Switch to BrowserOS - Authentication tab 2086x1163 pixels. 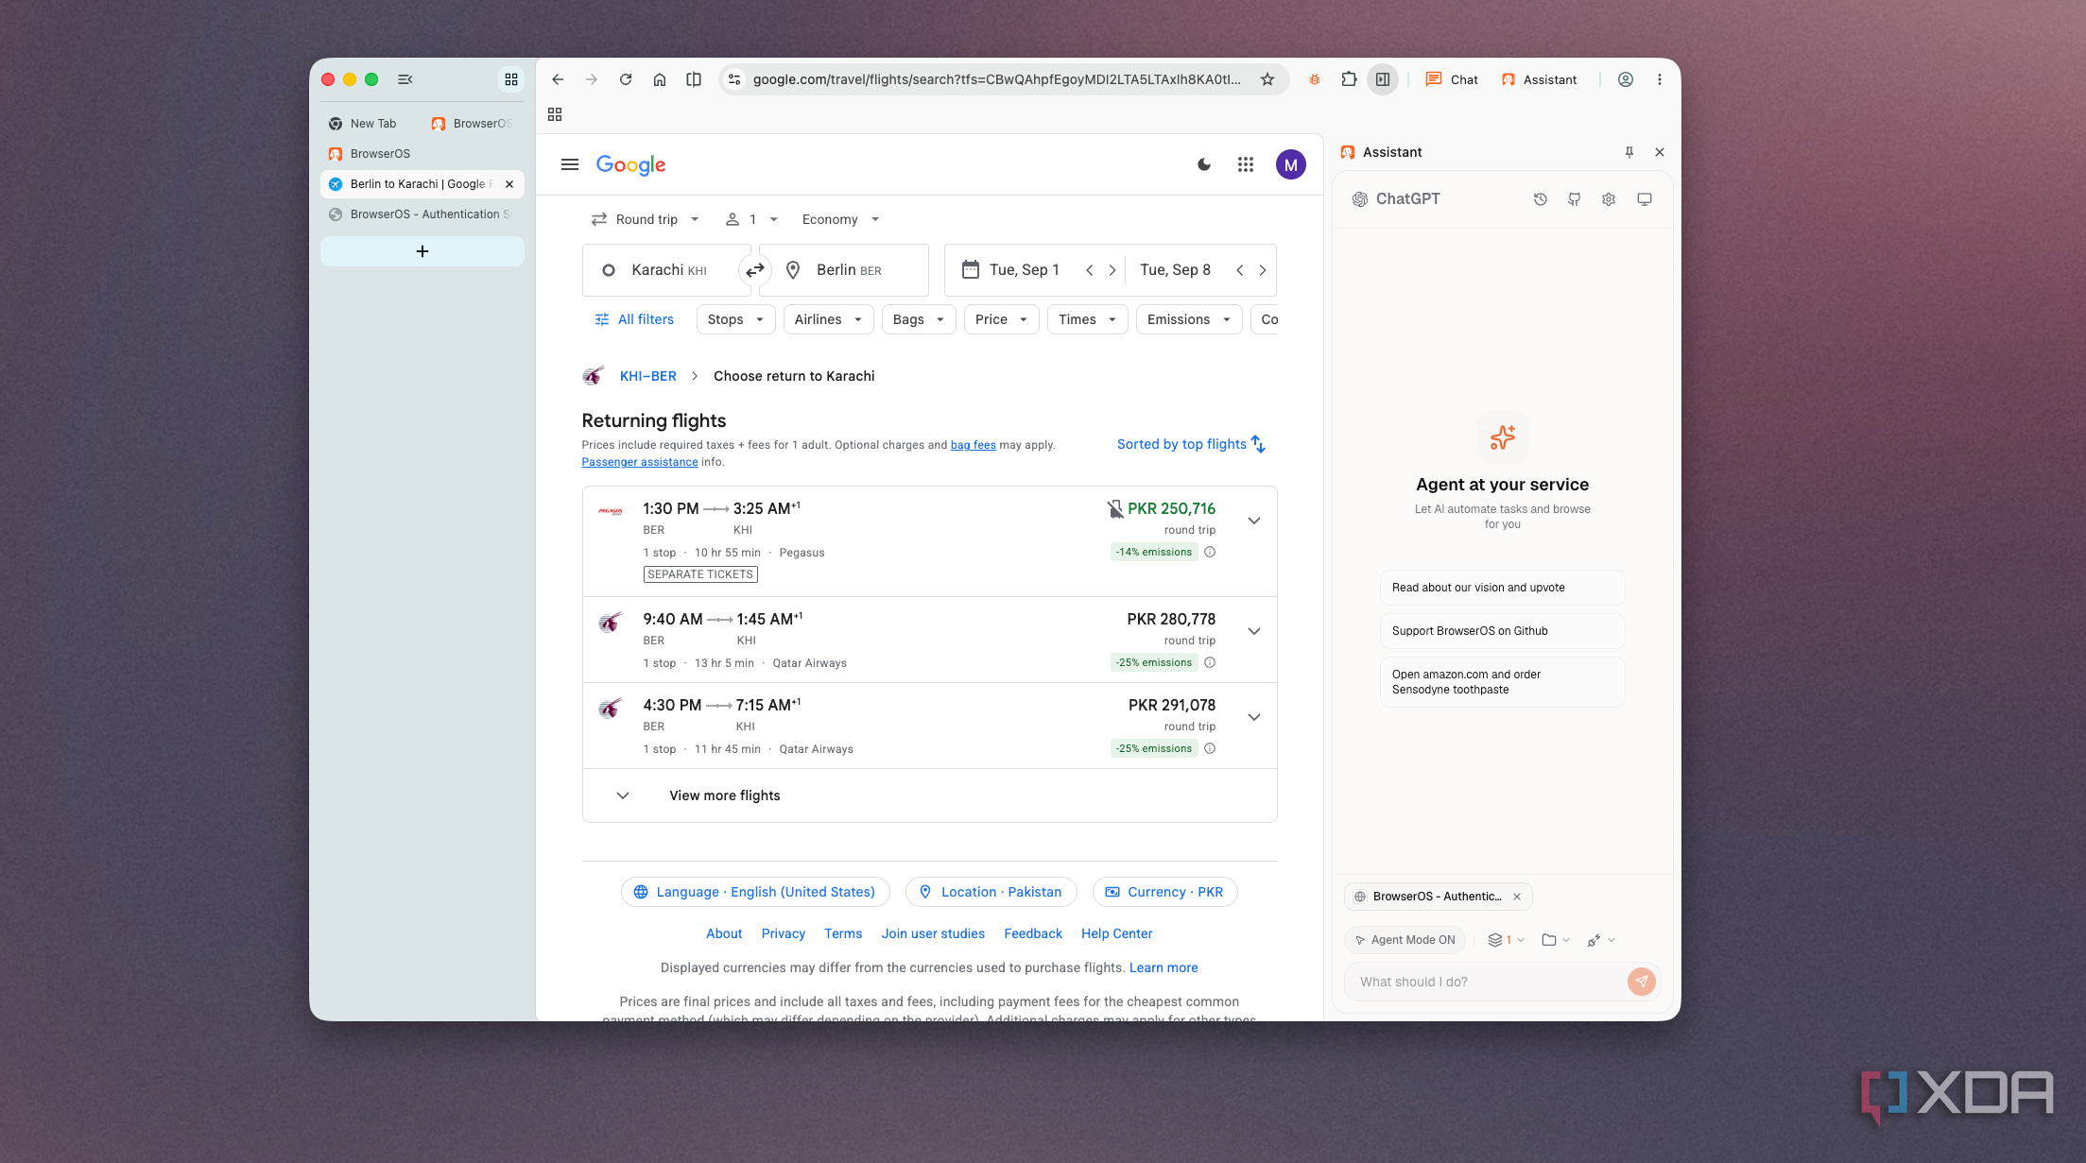click(422, 214)
